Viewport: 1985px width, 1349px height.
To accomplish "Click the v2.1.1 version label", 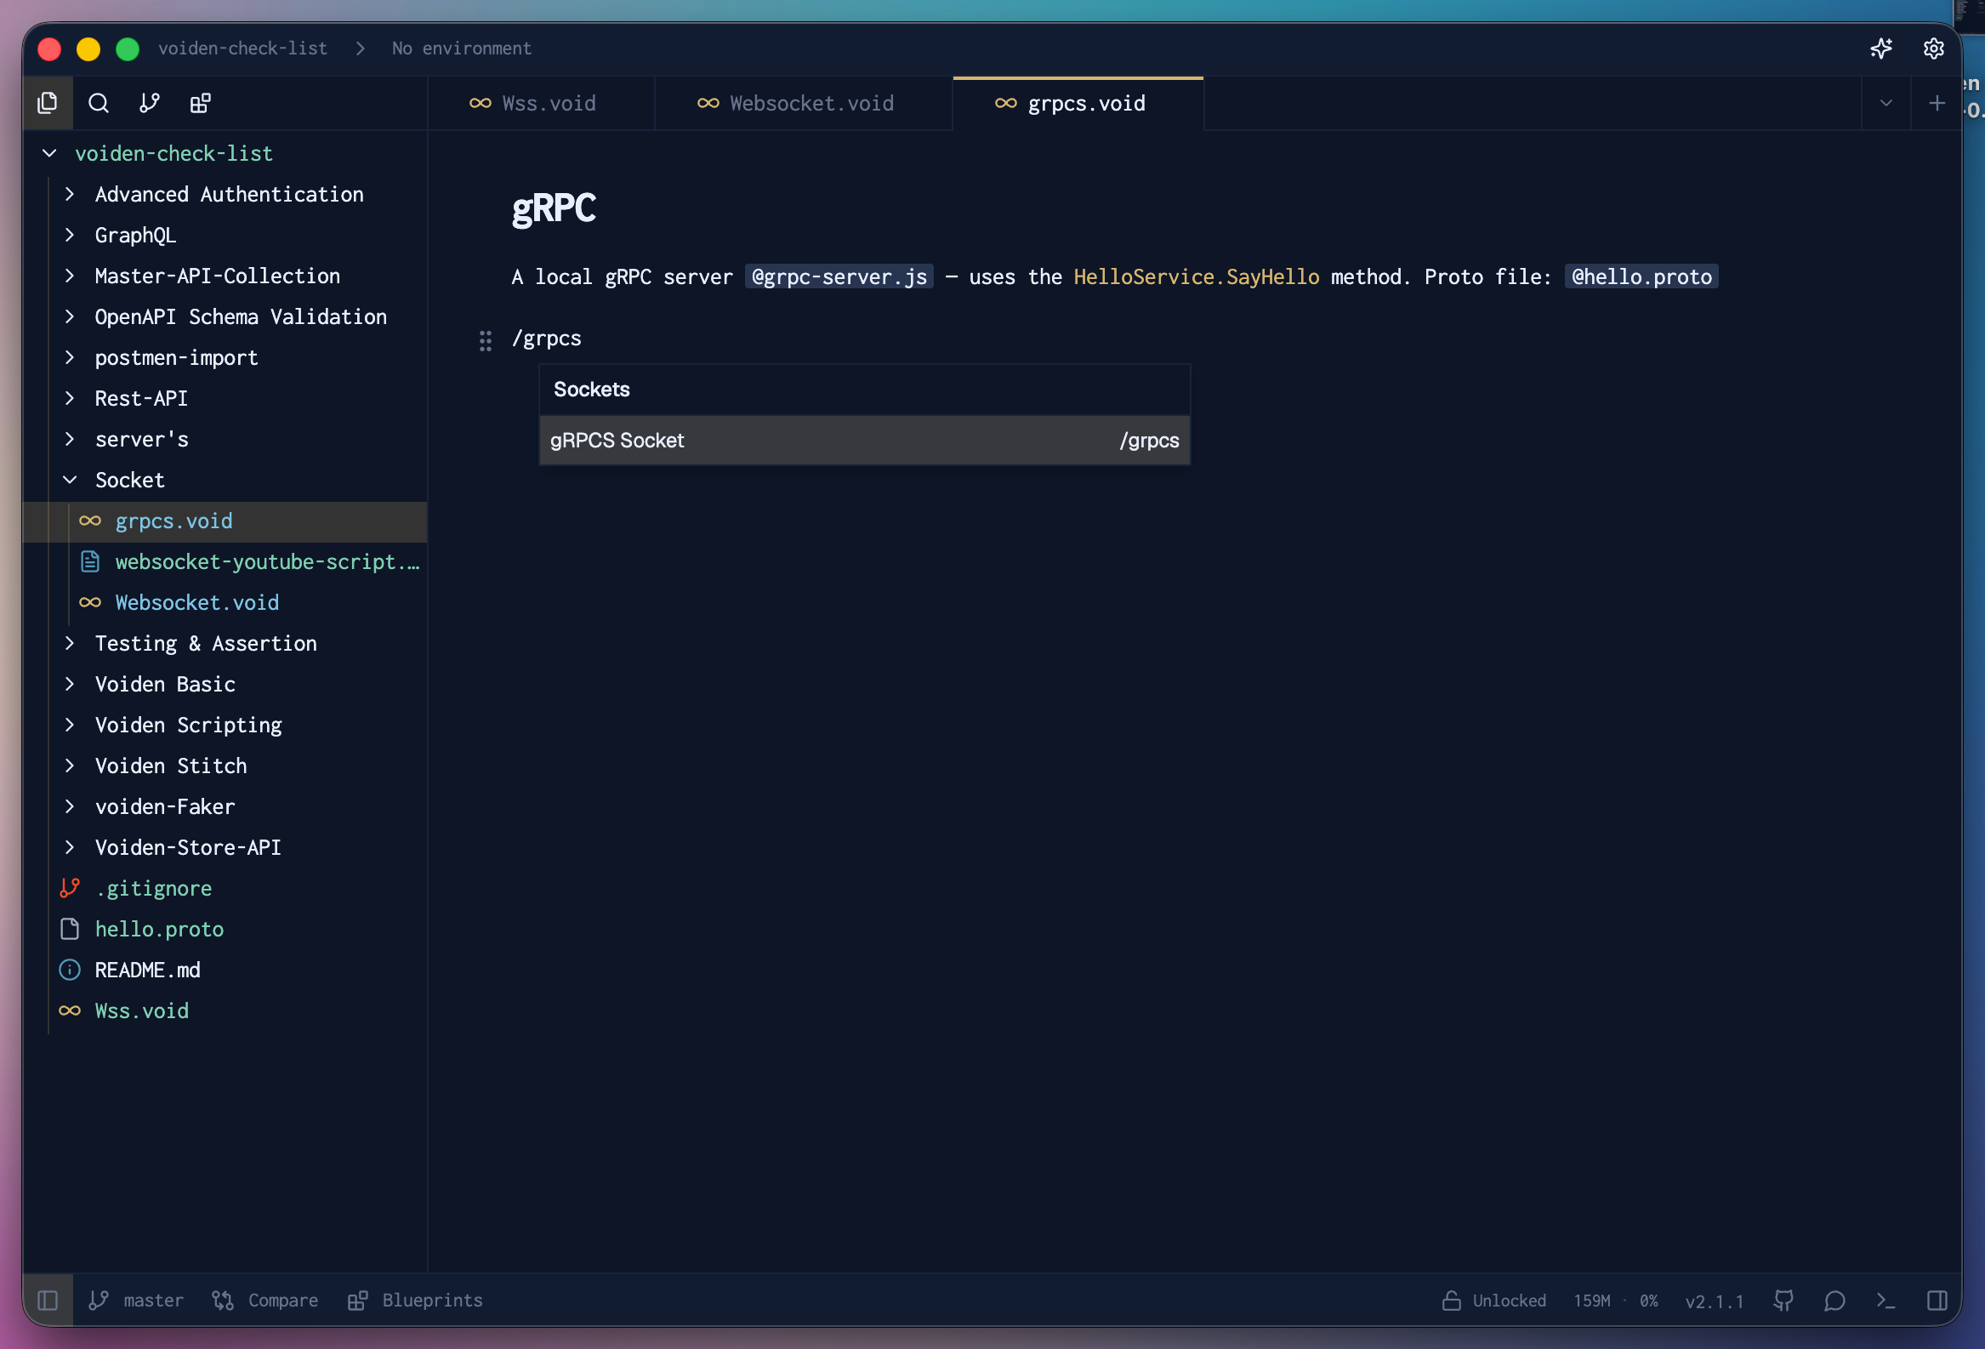I will (x=1714, y=1301).
